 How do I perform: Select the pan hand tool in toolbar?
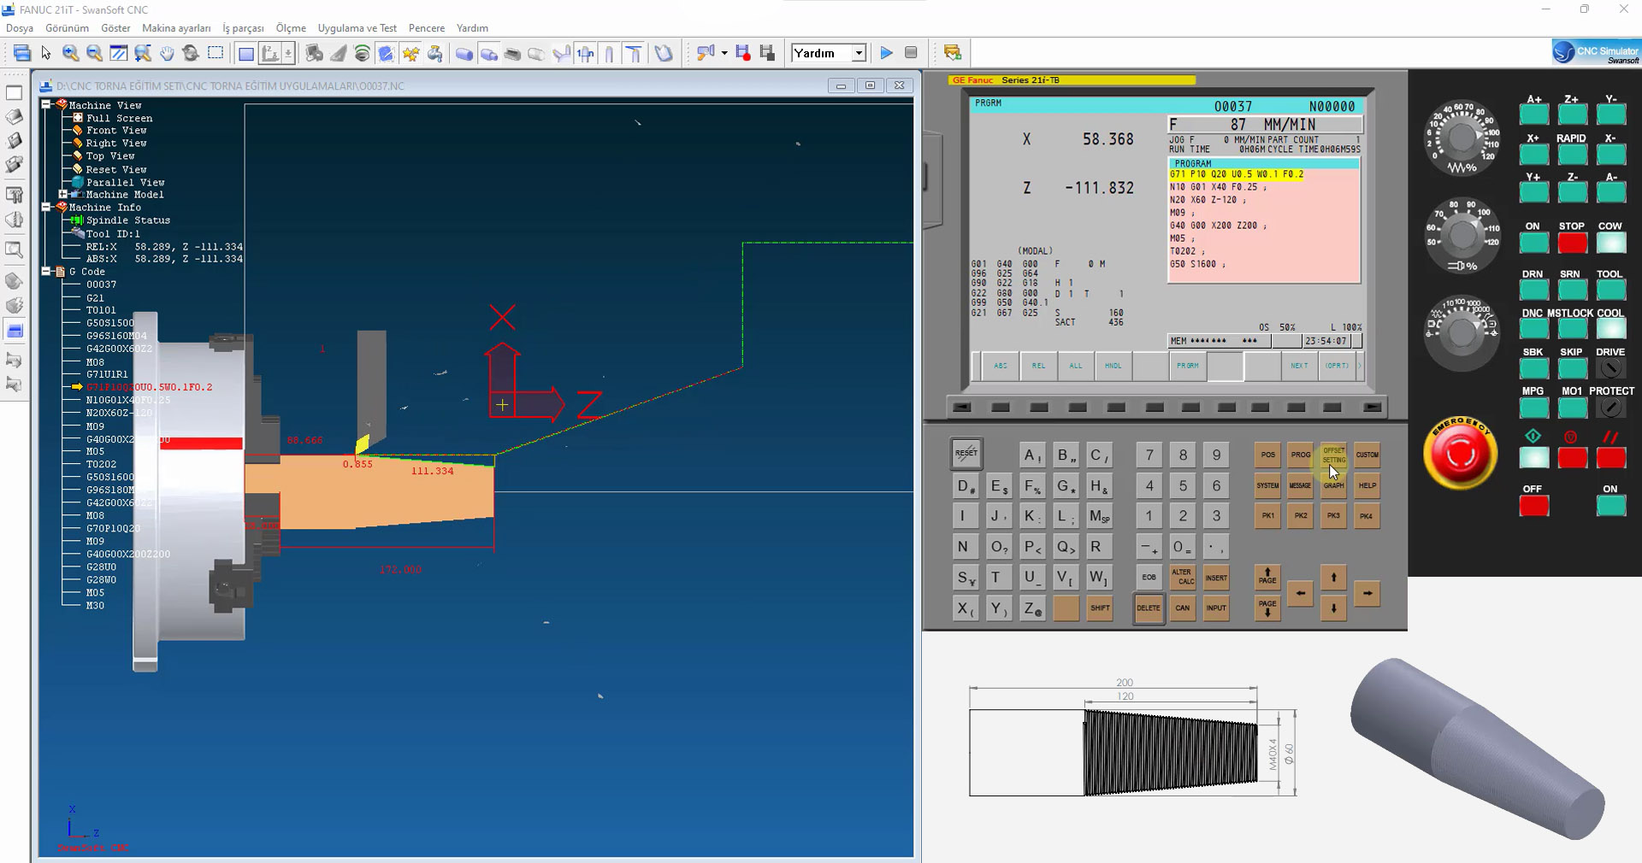coord(167,53)
